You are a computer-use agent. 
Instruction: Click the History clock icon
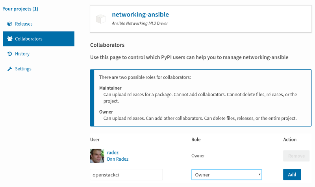click(9, 54)
